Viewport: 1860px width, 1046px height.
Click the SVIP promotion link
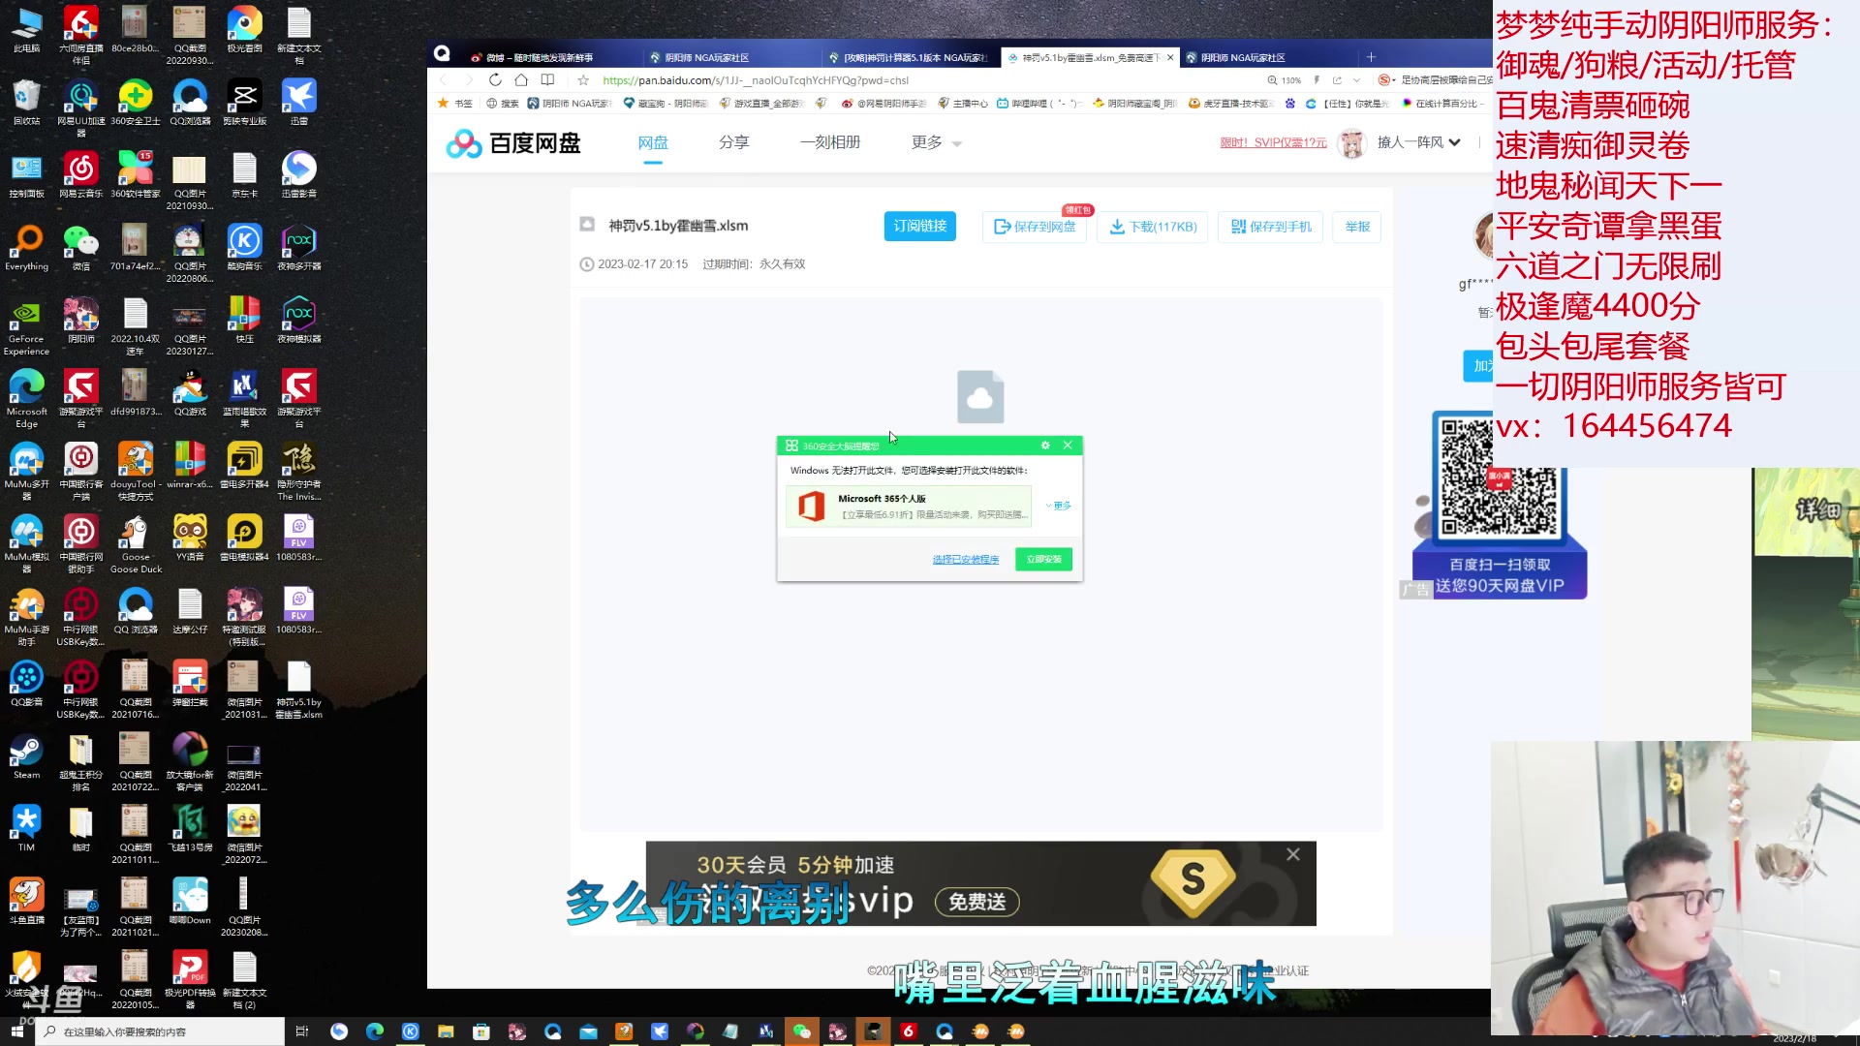pos(1273,142)
